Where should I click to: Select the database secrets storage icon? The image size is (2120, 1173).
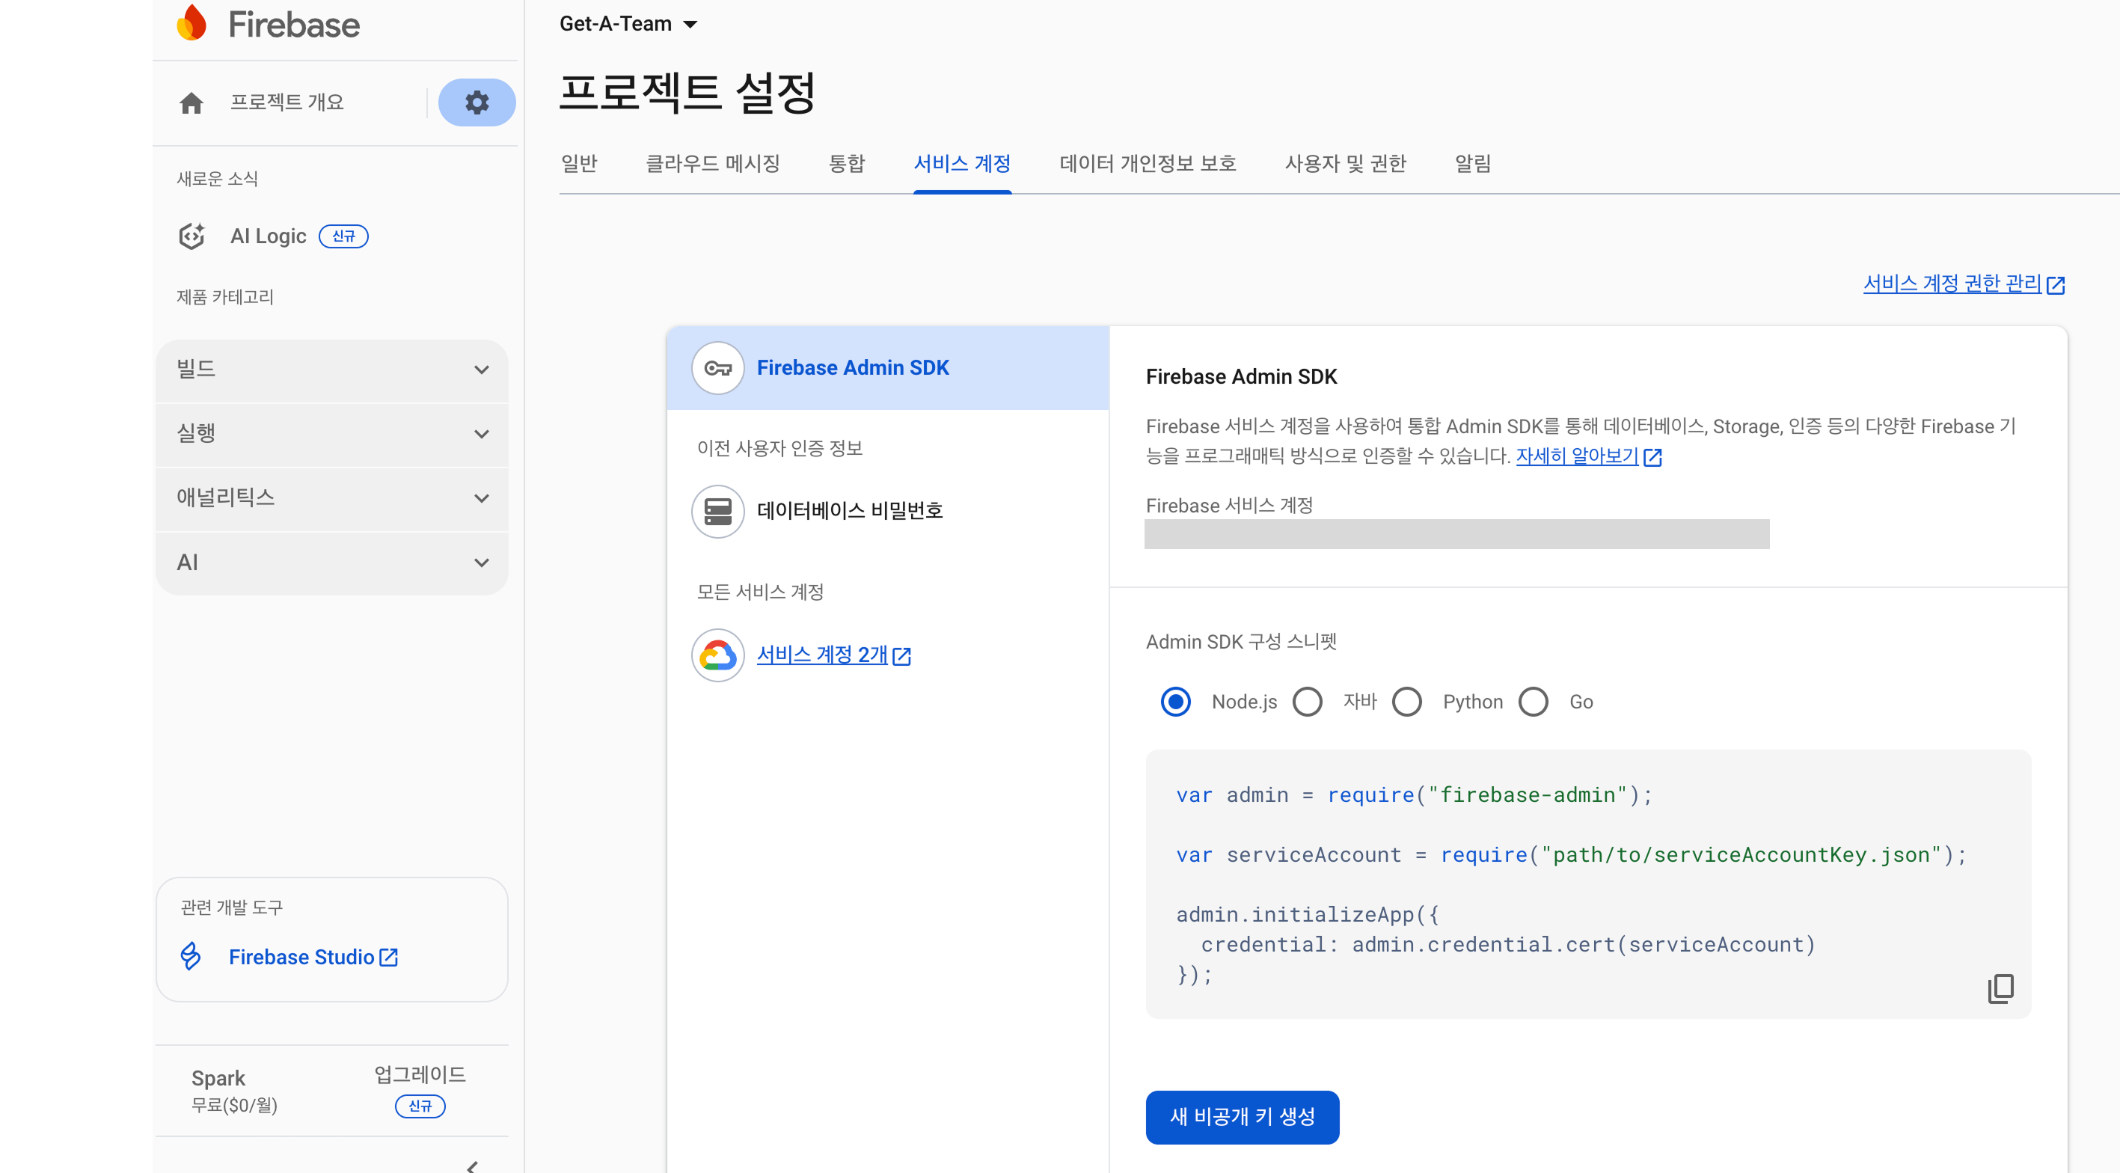pyautogui.click(x=717, y=511)
